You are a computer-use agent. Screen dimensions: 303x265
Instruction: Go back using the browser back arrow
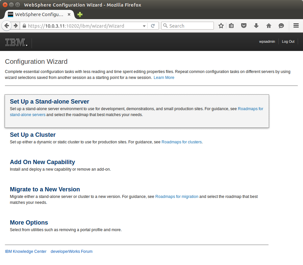(7, 26)
